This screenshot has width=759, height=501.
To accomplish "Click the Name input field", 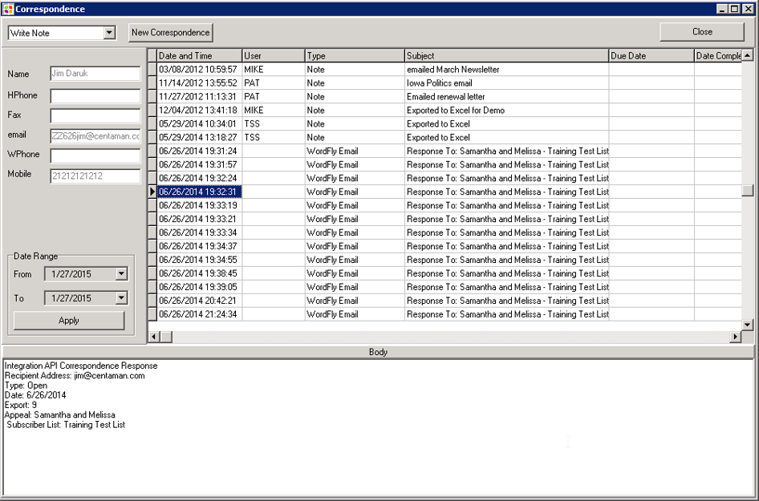I will pos(95,74).
